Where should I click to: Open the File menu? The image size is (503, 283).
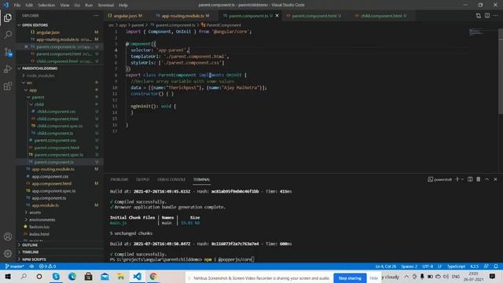pyautogui.click(x=17, y=6)
